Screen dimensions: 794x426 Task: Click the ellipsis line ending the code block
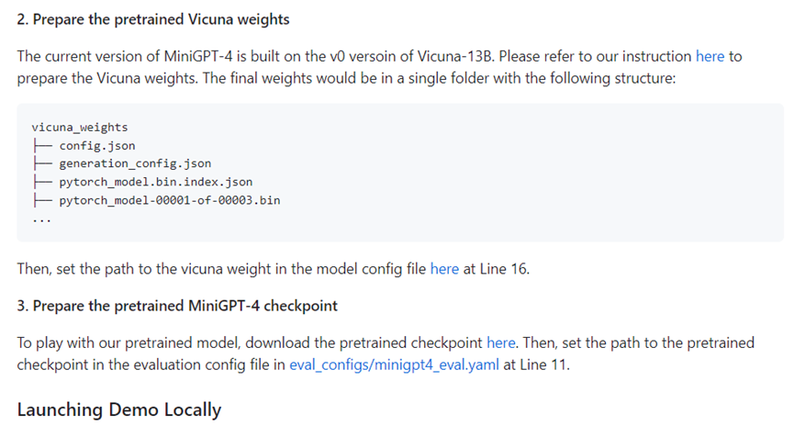pos(41,219)
